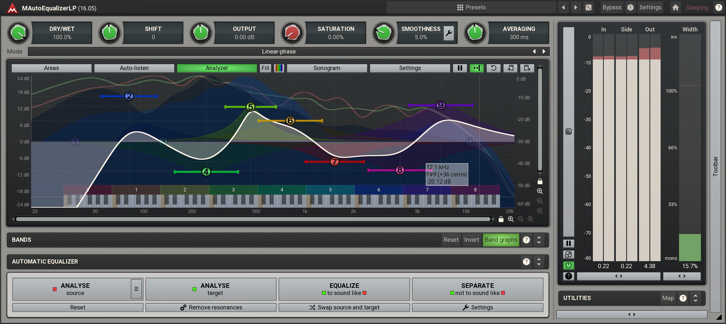Click the horizontal graph scrollbar
This screenshot has height=324, width=726.
click(253, 219)
